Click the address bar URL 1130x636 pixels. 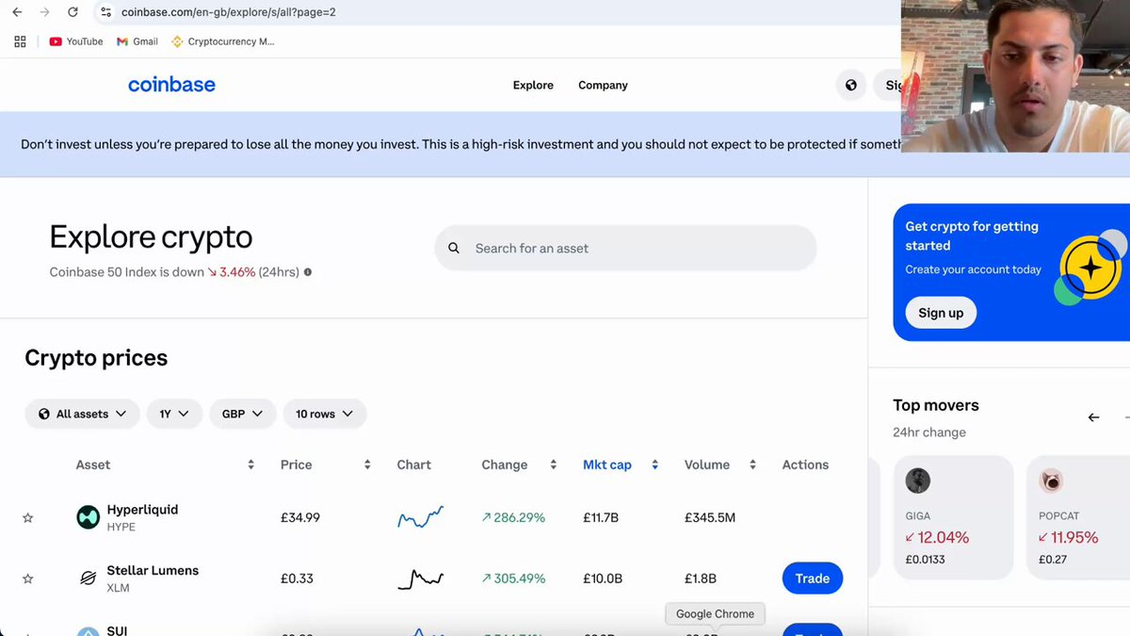229,12
